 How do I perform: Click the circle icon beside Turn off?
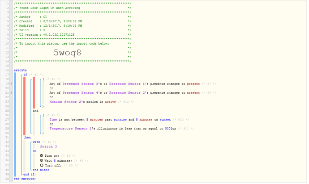[42, 166]
